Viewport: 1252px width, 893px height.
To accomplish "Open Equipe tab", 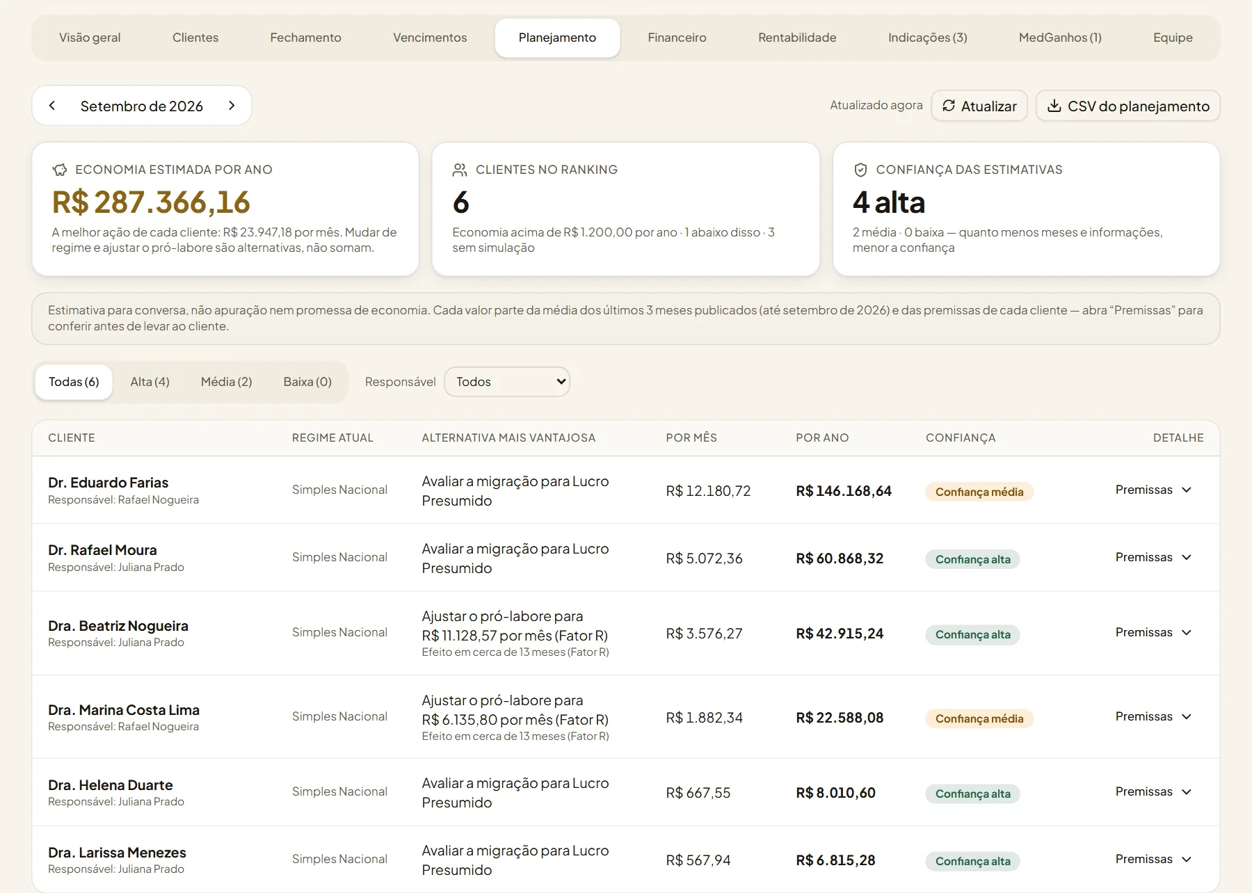I will tap(1173, 38).
